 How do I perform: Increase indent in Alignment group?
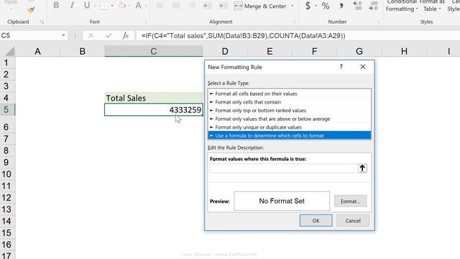coord(224,6)
